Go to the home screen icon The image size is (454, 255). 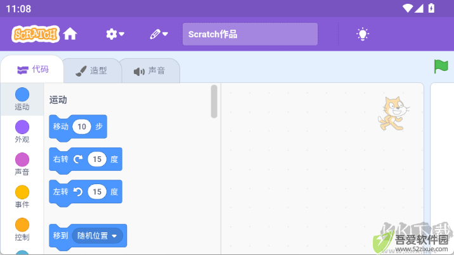pyautogui.click(x=70, y=34)
